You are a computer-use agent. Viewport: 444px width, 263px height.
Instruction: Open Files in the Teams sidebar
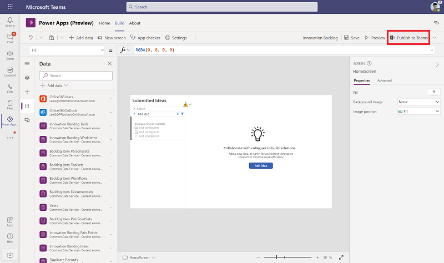coord(10,104)
